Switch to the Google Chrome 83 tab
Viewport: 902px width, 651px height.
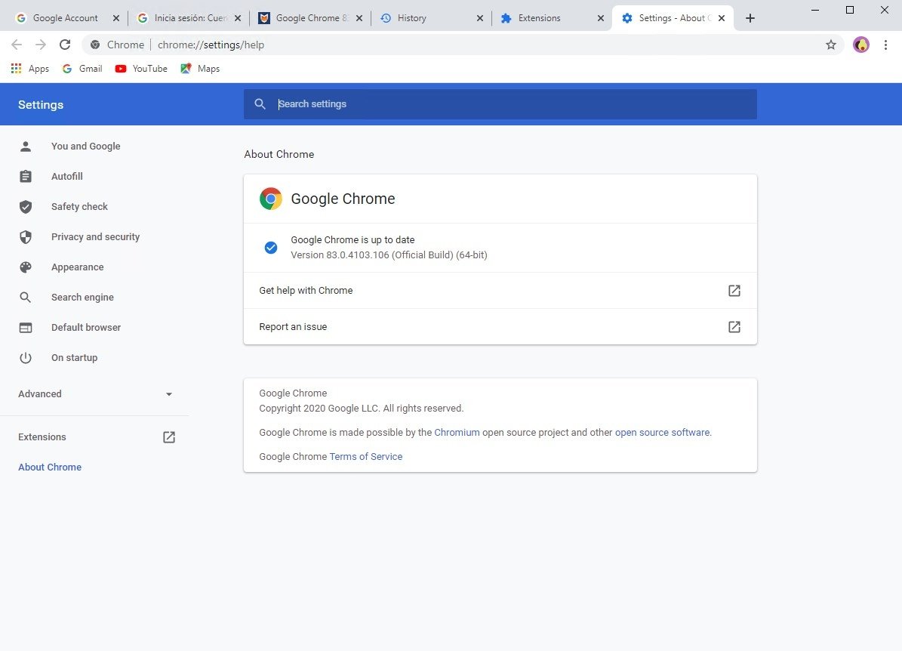pos(311,18)
